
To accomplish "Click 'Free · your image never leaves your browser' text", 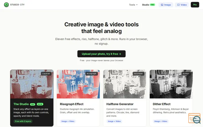I will tap(101, 60).
